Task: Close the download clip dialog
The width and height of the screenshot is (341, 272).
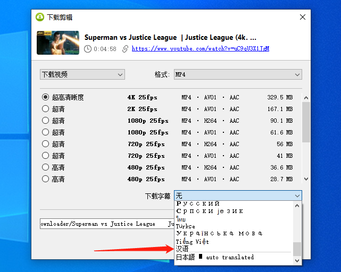Action: pos(303,17)
